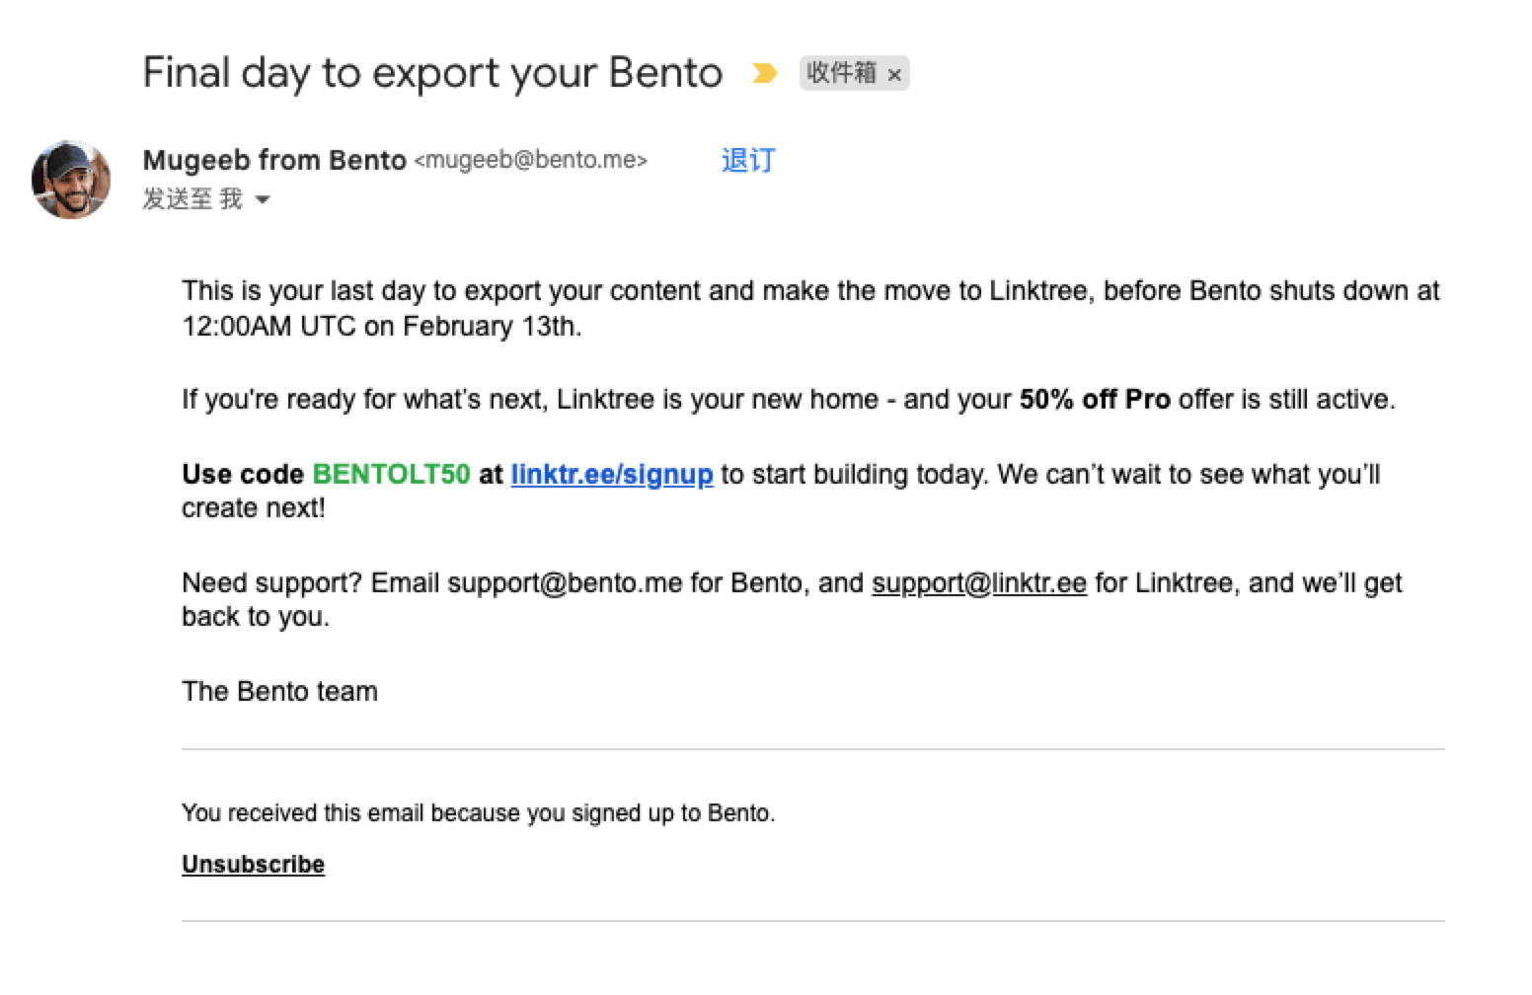Click the support@linktr.ee email link
Image resolution: width=1532 pixels, height=995 pixels.
click(x=978, y=582)
